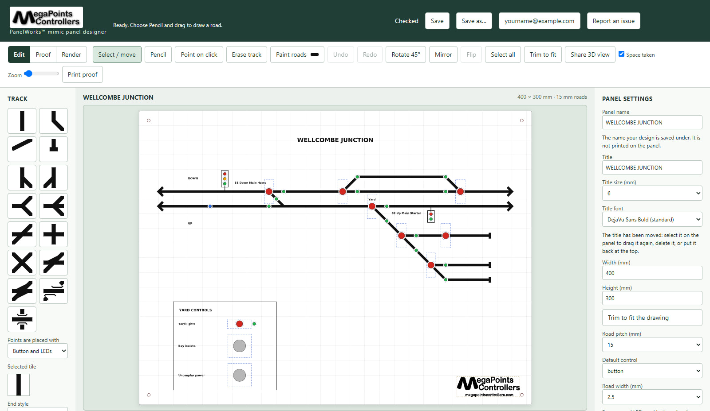
Task: Click Report an issue
Action: coord(613,21)
